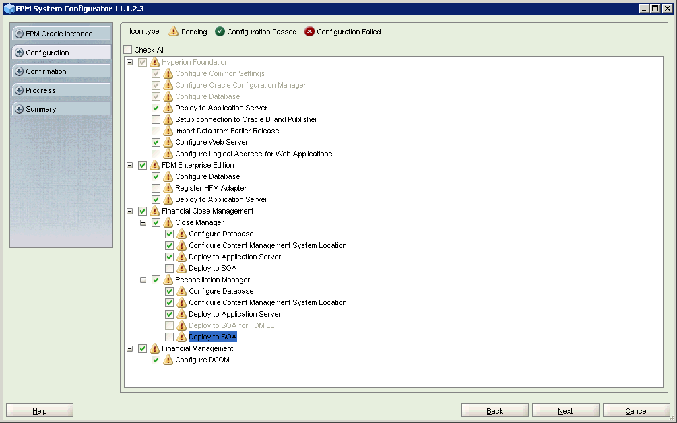Click the Back button
Image resolution: width=677 pixels, height=423 pixels.
pos(495,410)
